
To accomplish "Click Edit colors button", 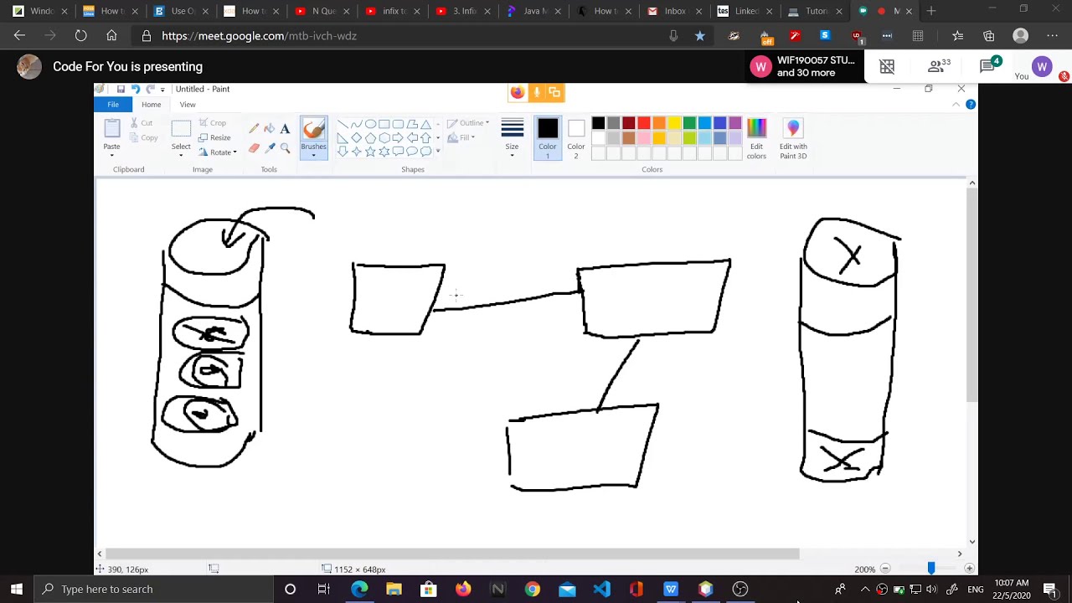I will 756,139.
